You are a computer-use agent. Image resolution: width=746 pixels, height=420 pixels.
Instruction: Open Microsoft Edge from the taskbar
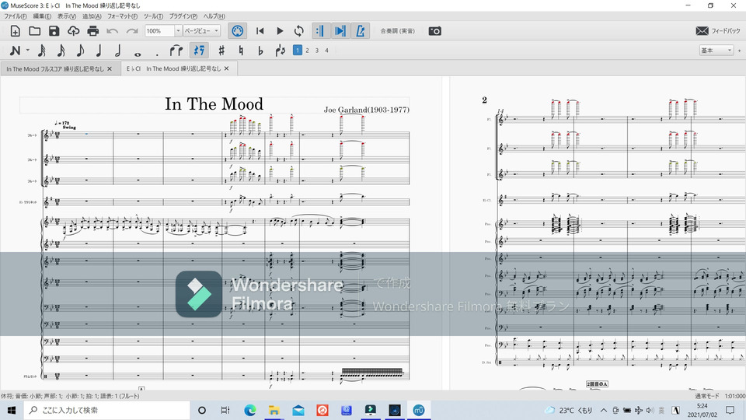tap(249, 410)
